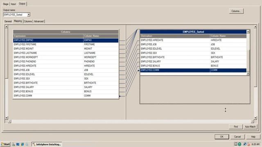Select EMPLOYEE.BIRTHDATE in left Columns table
262x147 pixels.
click(x=48, y=83)
